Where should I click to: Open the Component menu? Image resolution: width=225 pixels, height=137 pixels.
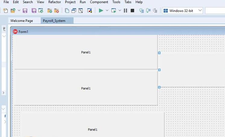(99, 2)
